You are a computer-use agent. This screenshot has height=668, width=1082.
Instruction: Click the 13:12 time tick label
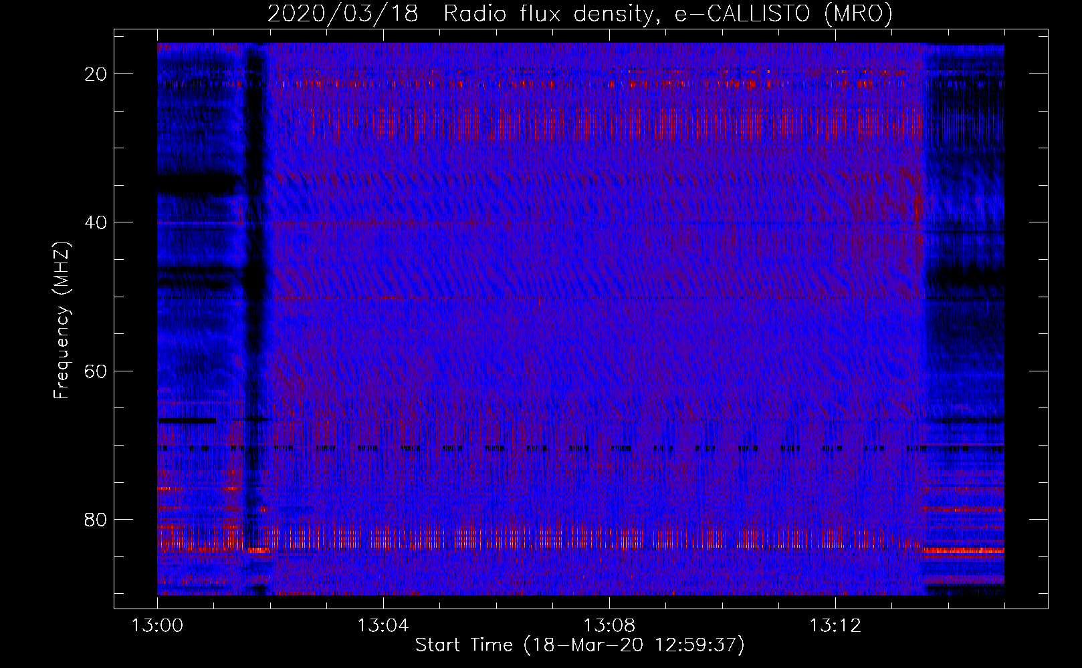click(x=835, y=626)
